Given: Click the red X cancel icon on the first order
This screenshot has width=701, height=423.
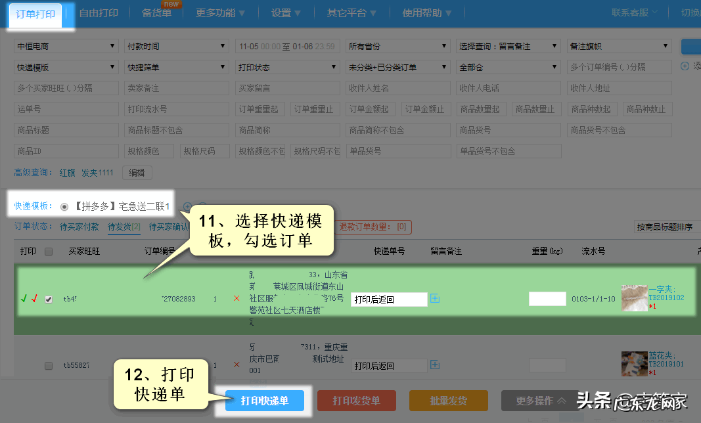Looking at the screenshot, I should pos(237,298).
